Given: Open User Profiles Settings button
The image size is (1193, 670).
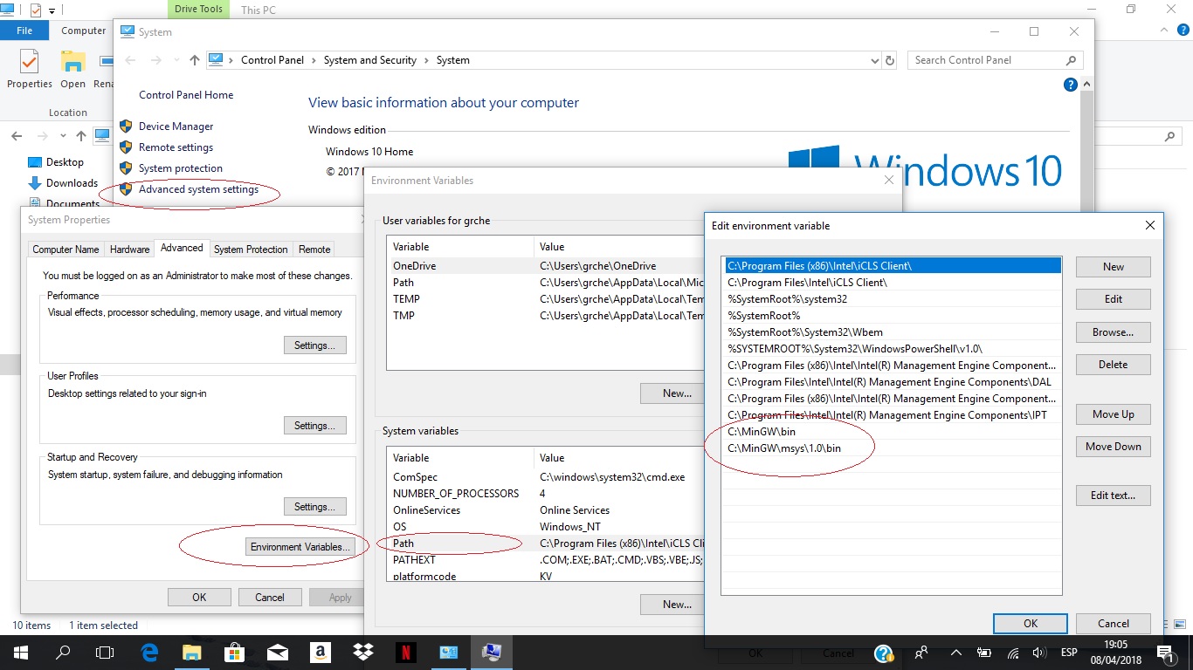Looking at the screenshot, I should (314, 426).
